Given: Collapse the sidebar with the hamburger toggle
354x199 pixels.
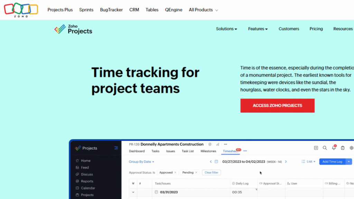Looking at the screenshot, I should (x=117, y=148).
